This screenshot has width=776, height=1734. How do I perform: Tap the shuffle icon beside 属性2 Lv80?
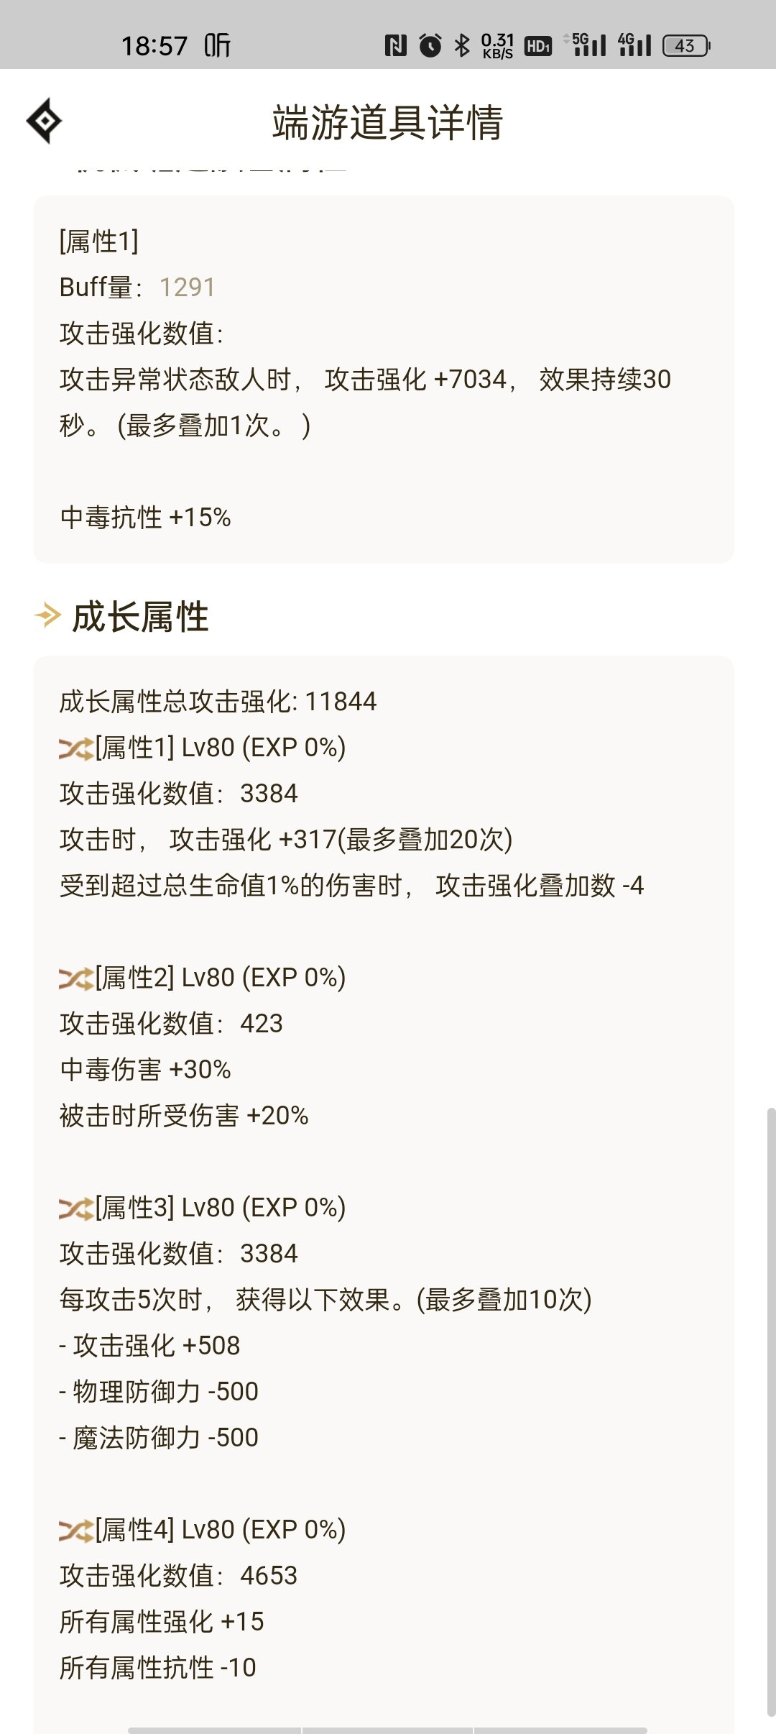(76, 979)
